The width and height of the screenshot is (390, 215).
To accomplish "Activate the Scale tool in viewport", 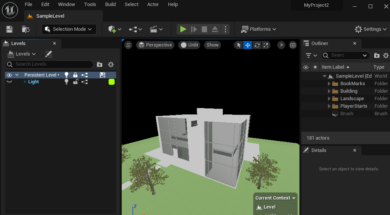I will pos(266,45).
